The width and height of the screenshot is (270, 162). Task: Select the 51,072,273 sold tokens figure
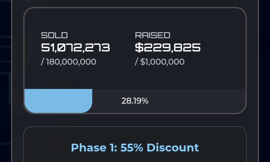(x=75, y=48)
